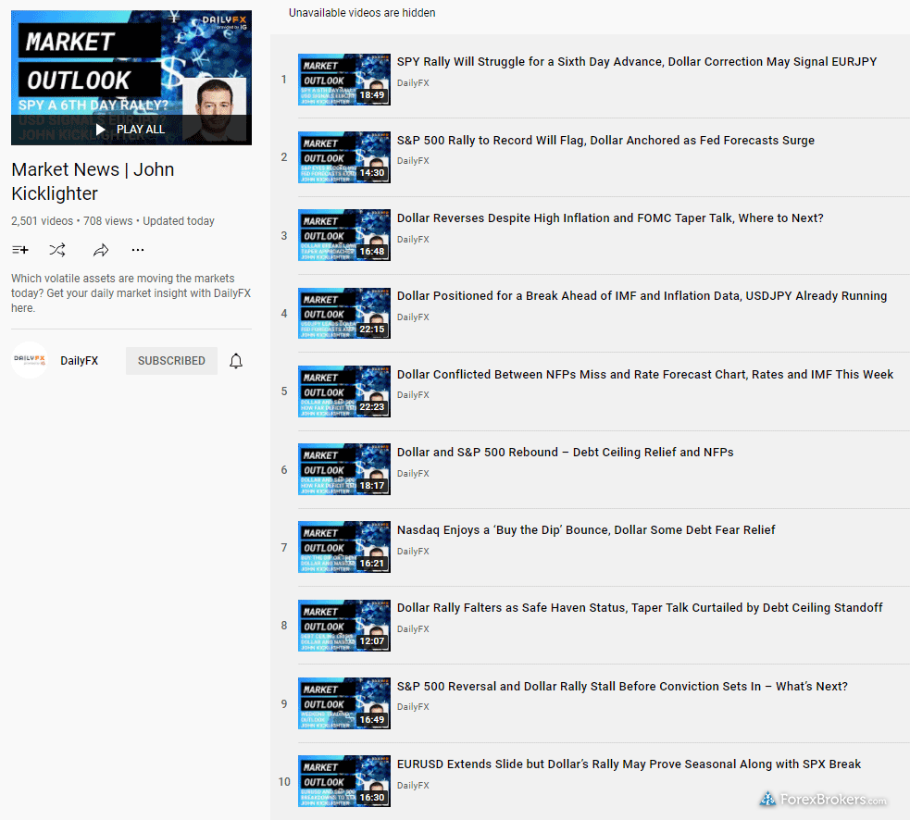Open 'EURUSD Extends Slide' video title
Screen dimensions: 910x820
(629, 764)
